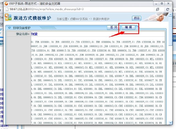The image size is (176, 129).
Task: Click the browser refresh icon
Action: click(167, 9)
